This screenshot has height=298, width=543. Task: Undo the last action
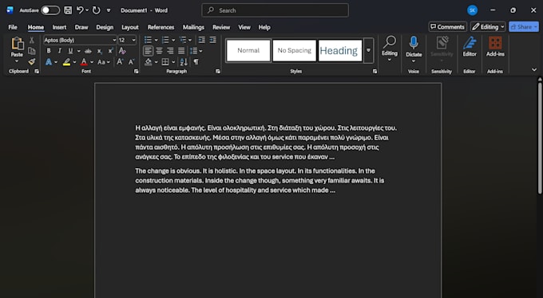coord(80,10)
